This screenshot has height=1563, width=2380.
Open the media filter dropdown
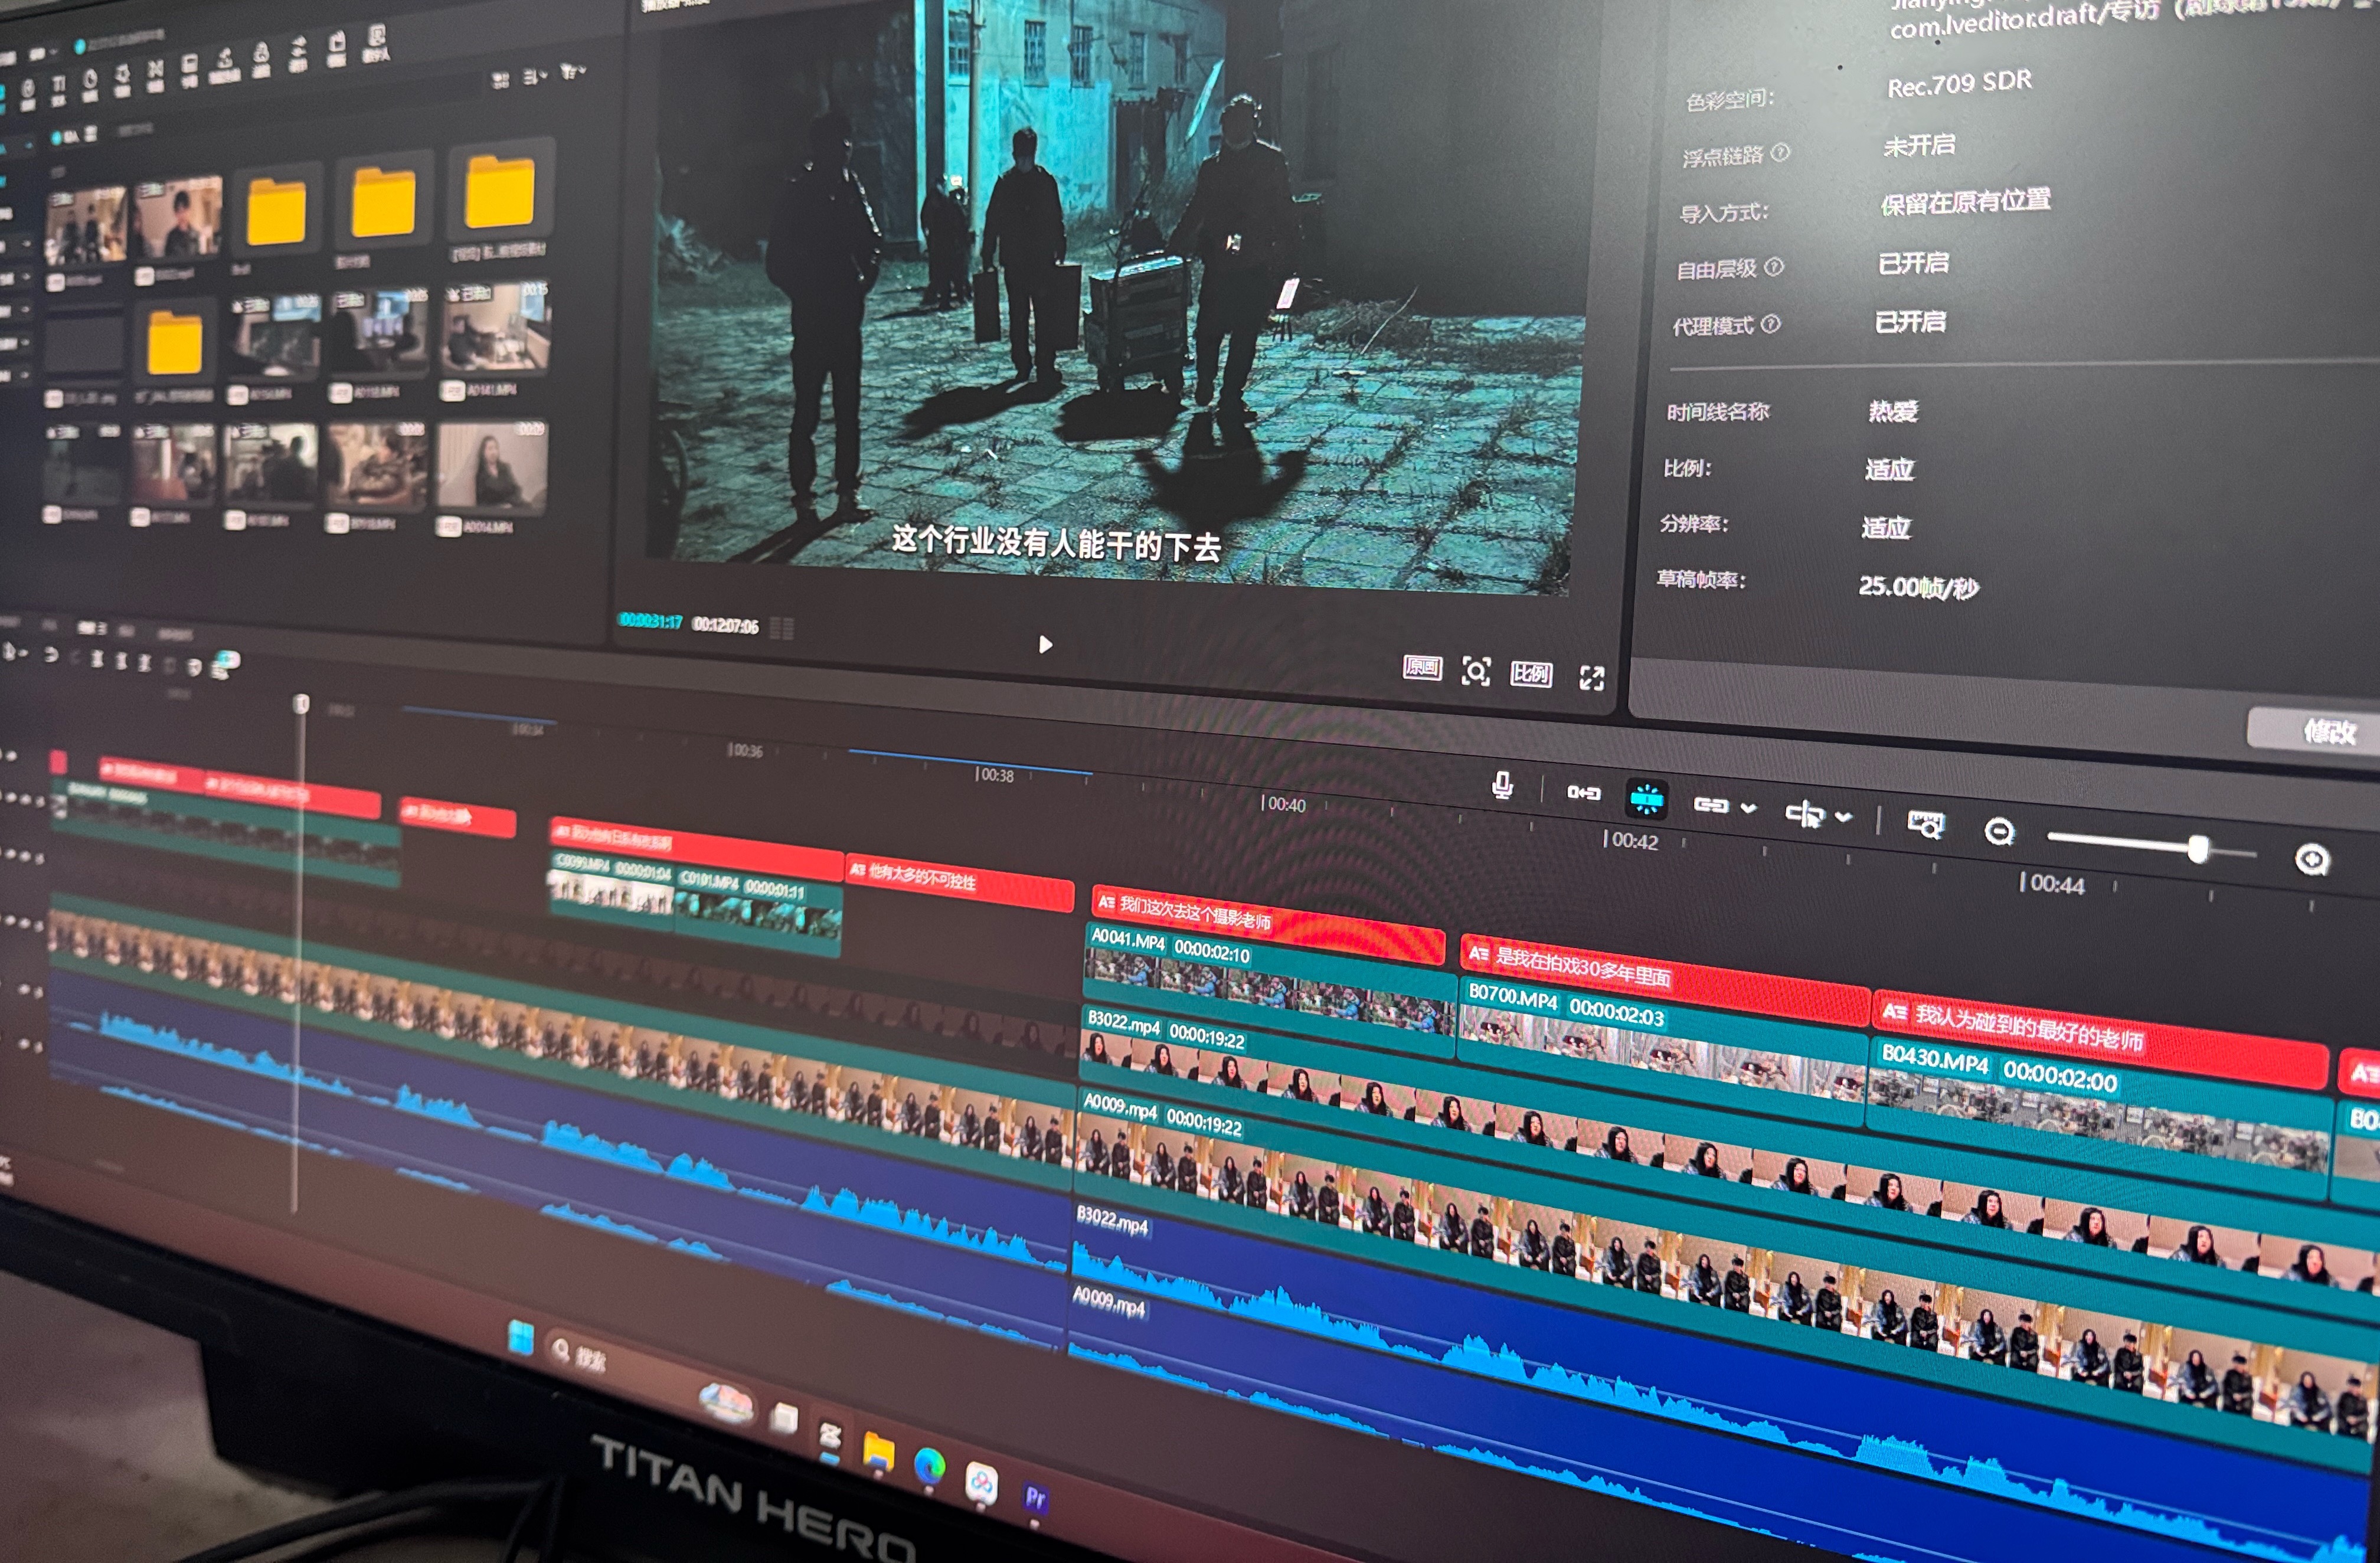click(x=573, y=72)
